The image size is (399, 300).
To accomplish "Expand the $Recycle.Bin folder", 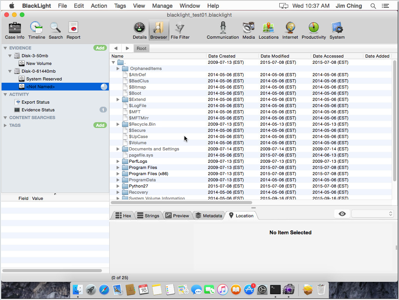I will tap(118, 124).
